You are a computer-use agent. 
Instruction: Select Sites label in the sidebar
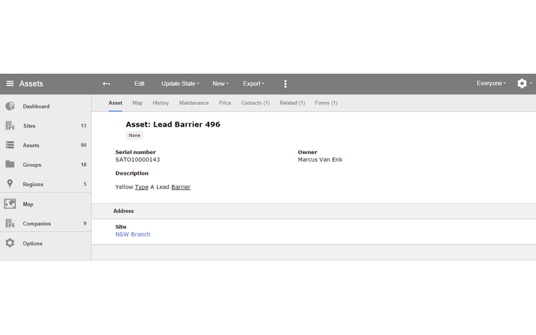click(x=29, y=126)
